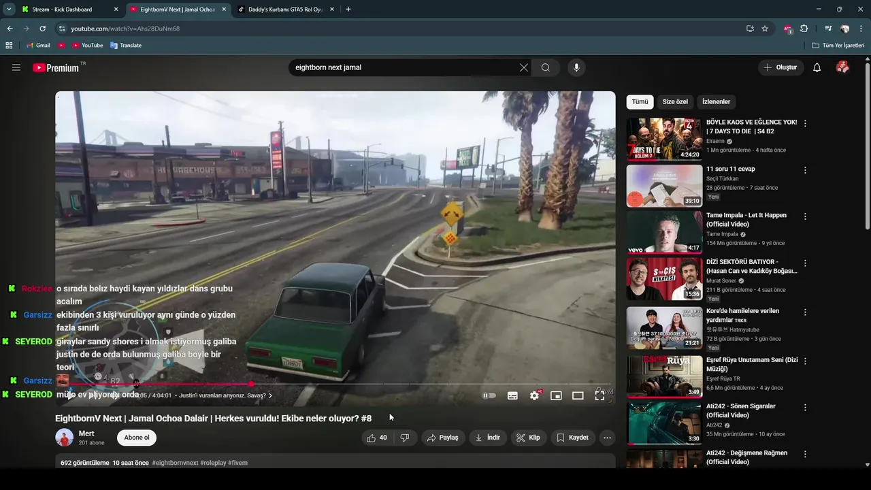Viewport: 871px width, 490px height.
Task: Run search with the magnifier button
Action: click(546, 67)
